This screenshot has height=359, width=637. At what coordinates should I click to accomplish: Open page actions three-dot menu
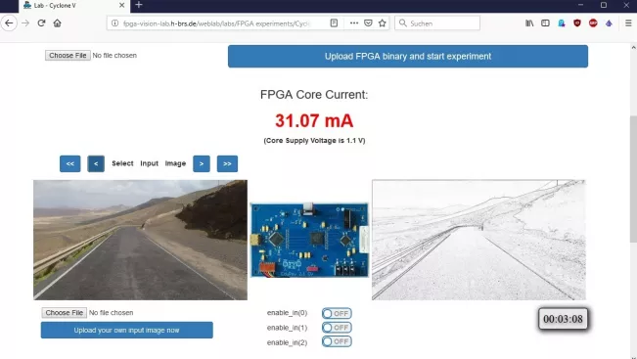tap(354, 23)
